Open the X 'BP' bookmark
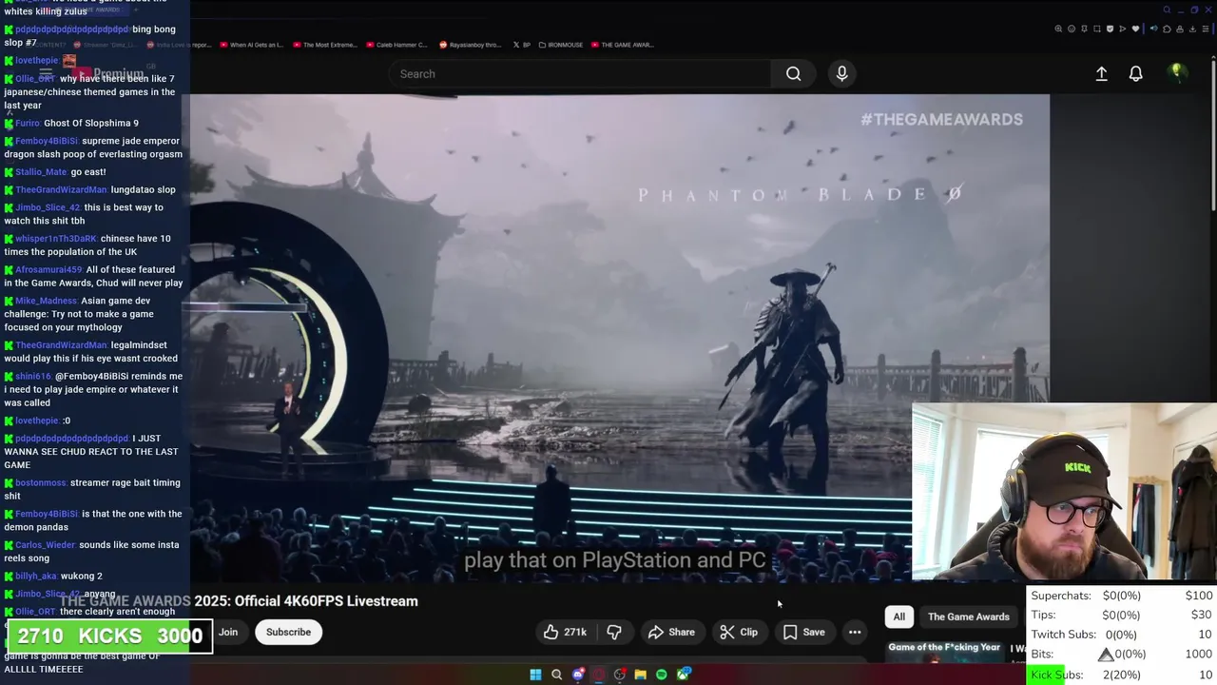The width and height of the screenshot is (1217, 685). (x=522, y=45)
